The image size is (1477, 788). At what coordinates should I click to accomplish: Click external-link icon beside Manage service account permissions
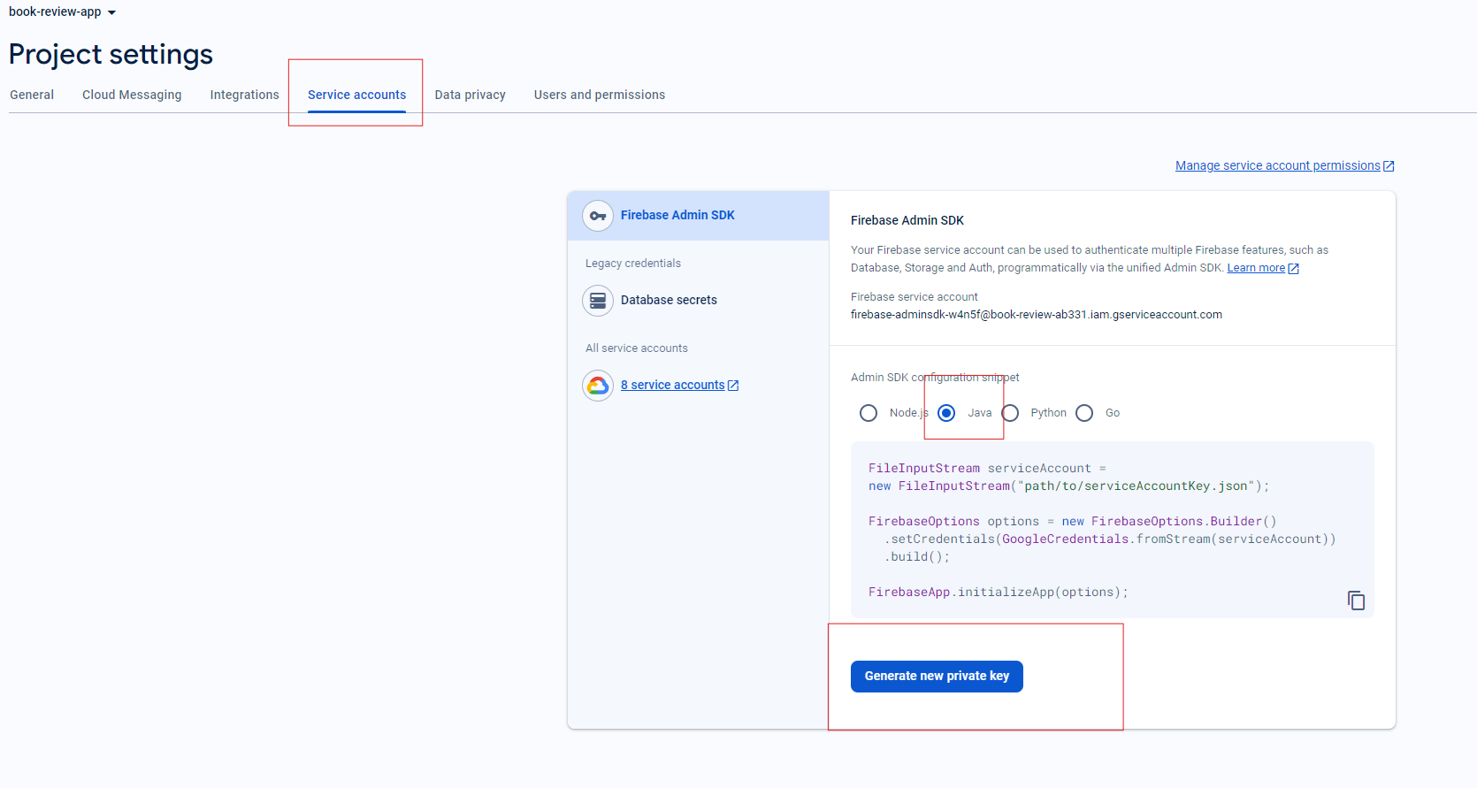(x=1389, y=166)
